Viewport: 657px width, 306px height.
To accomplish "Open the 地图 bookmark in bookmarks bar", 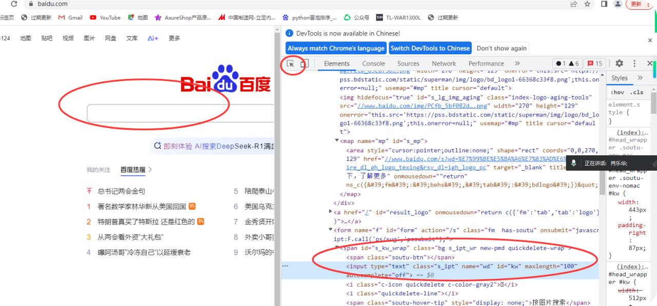I will coord(138,17).
